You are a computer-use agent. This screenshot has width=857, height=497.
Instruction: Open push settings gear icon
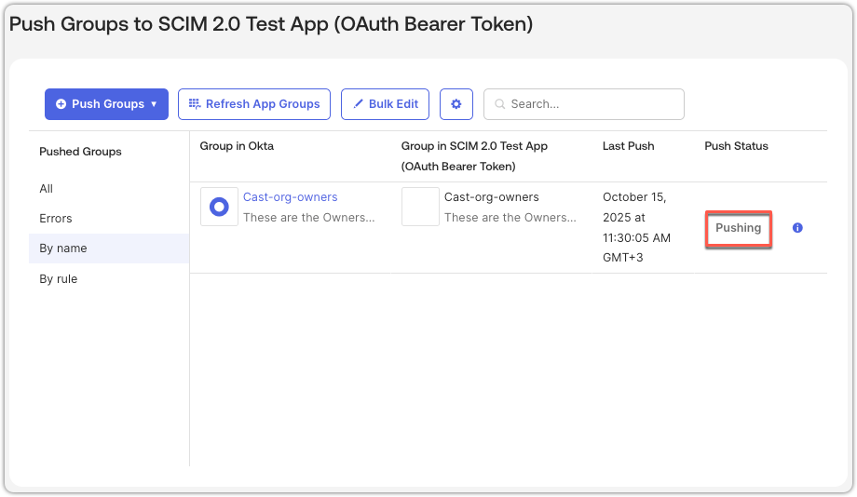pos(456,104)
